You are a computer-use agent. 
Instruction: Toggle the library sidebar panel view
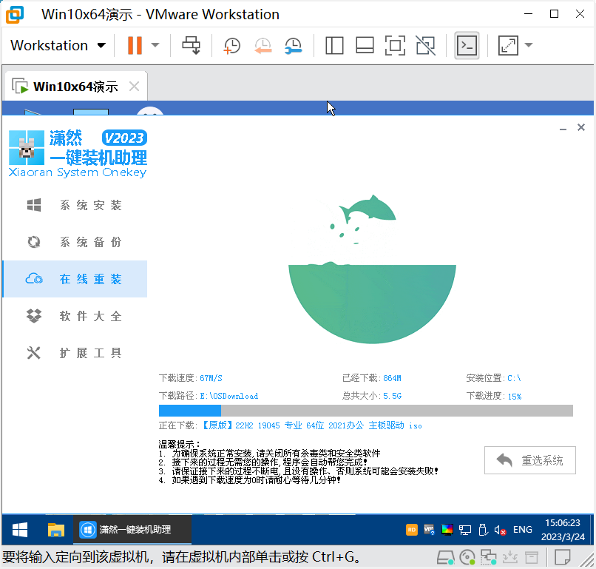point(334,45)
